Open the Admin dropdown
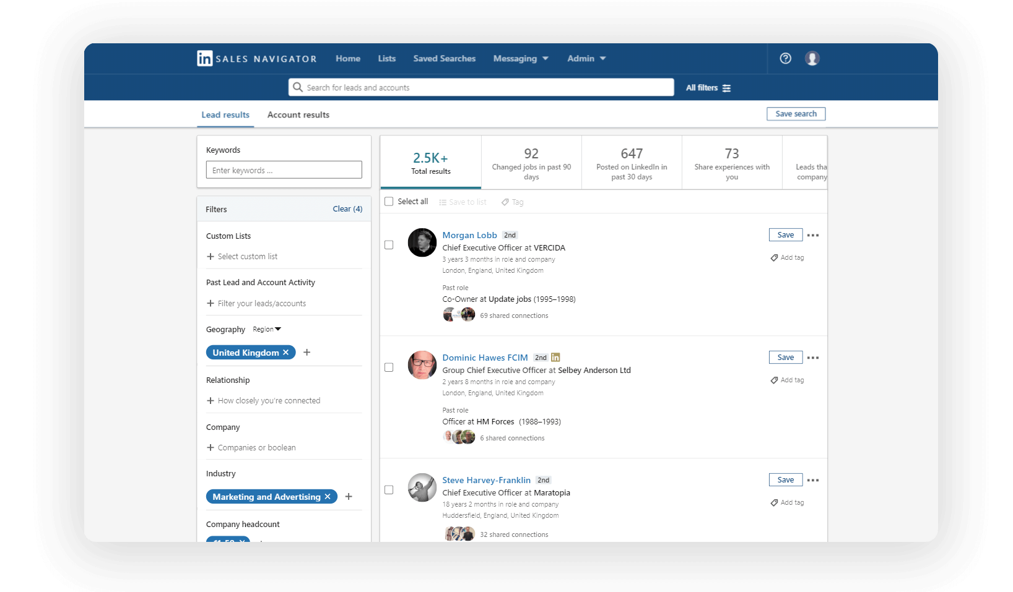Viewport: 1013px width, 592px height. coord(586,58)
